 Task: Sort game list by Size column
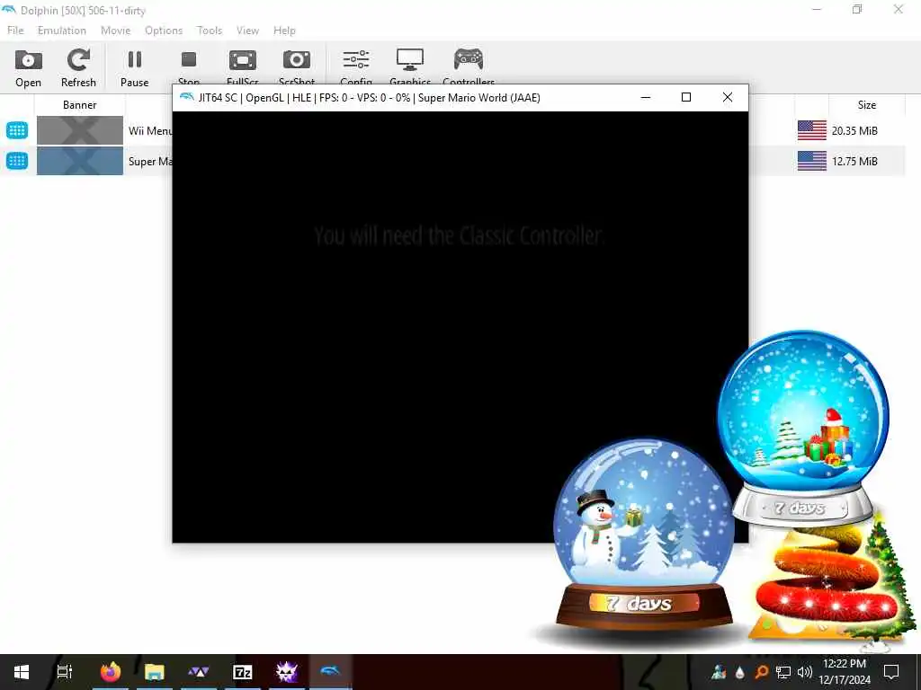coord(866,105)
